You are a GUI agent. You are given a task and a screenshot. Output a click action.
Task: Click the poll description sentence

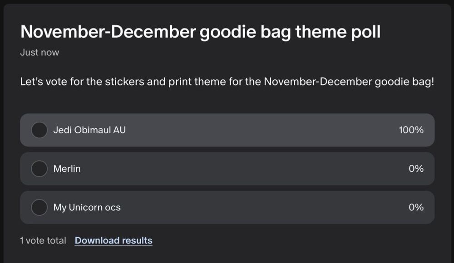pos(227,83)
